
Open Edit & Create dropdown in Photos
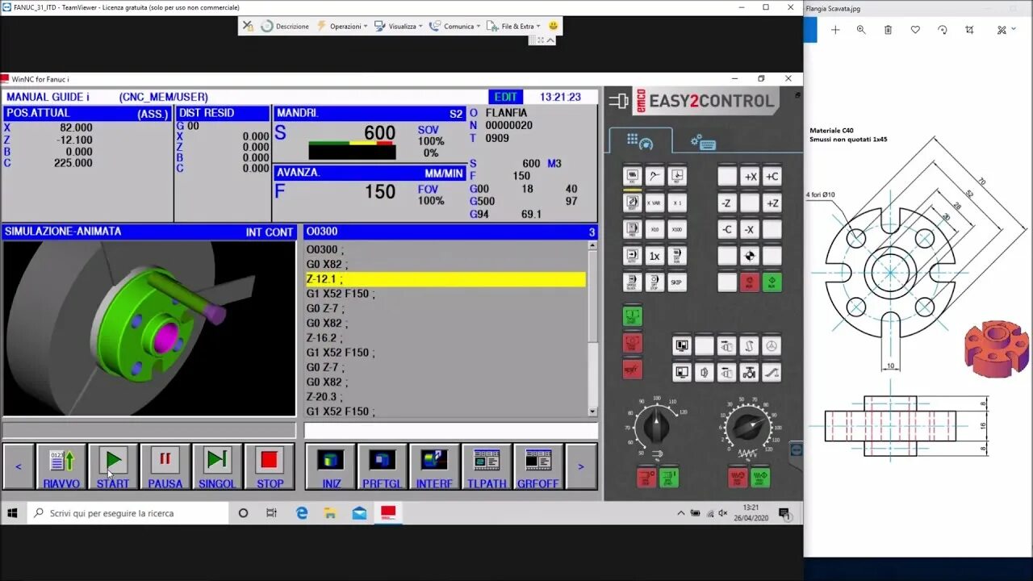tap(1006, 30)
